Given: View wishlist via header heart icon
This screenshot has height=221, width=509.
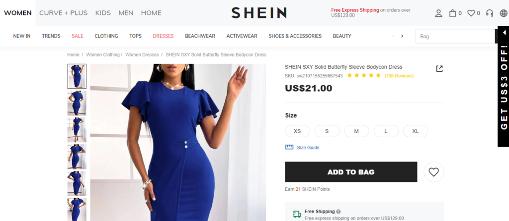Looking at the screenshot, I should pos(471,13).
